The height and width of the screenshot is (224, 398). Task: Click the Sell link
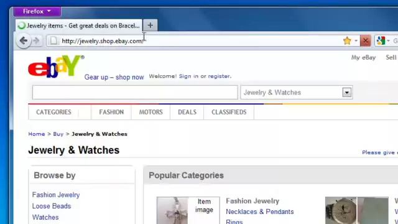[391, 57]
